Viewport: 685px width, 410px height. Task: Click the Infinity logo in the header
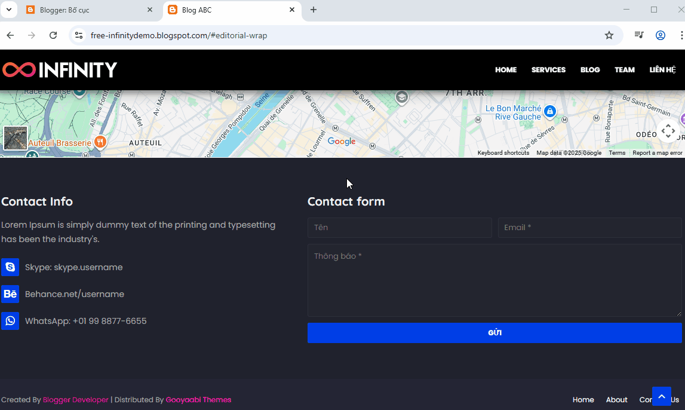click(60, 70)
